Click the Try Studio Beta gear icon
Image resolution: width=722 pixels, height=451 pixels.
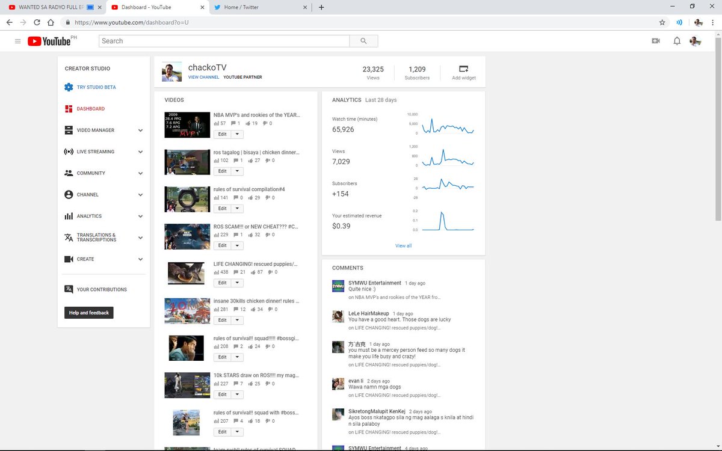click(69, 87)
